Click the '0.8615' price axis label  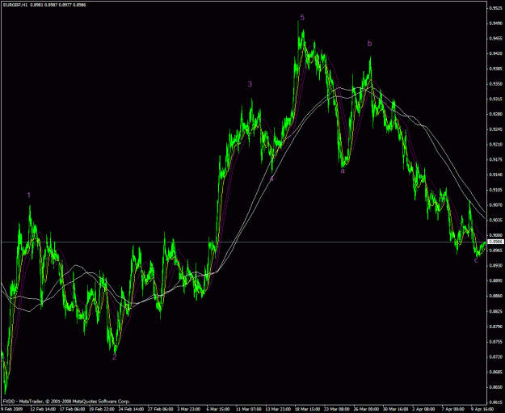[496, 402]
